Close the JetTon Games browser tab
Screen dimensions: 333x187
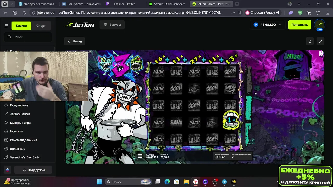[x=230, y=4]
